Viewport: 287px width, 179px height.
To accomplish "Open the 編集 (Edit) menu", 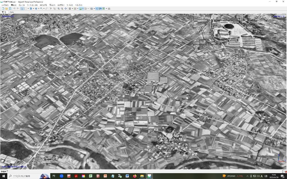I will 13,5.
